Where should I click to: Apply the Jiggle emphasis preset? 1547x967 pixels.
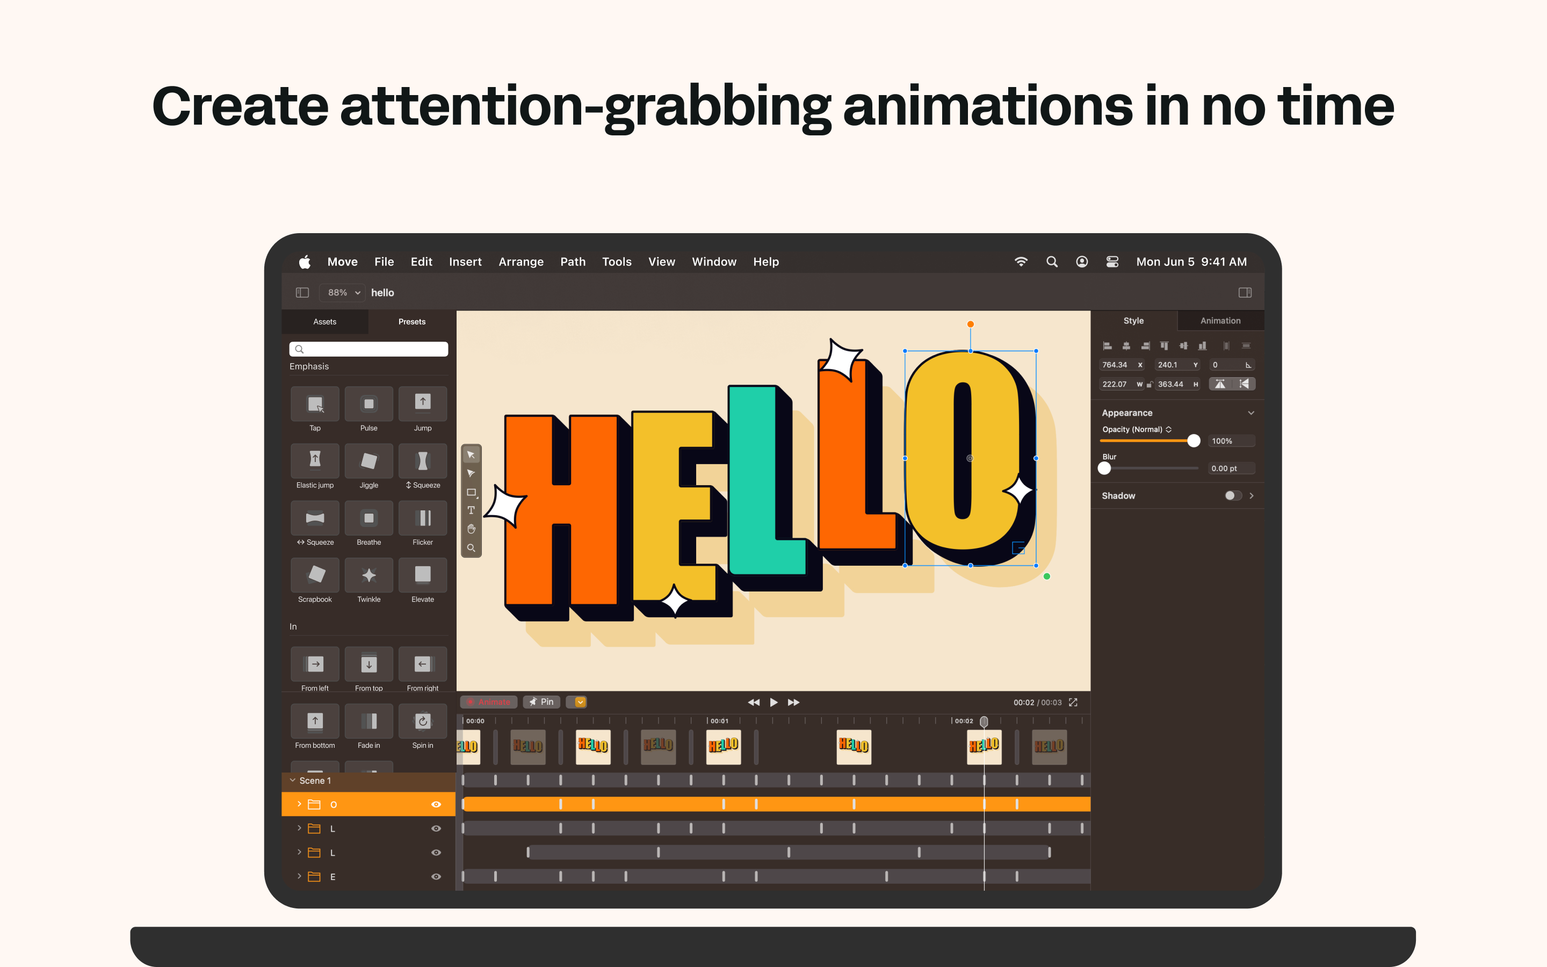click(x=368, y=461)
